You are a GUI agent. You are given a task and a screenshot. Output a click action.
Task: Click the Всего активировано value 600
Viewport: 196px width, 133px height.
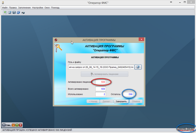click(101, 89)
